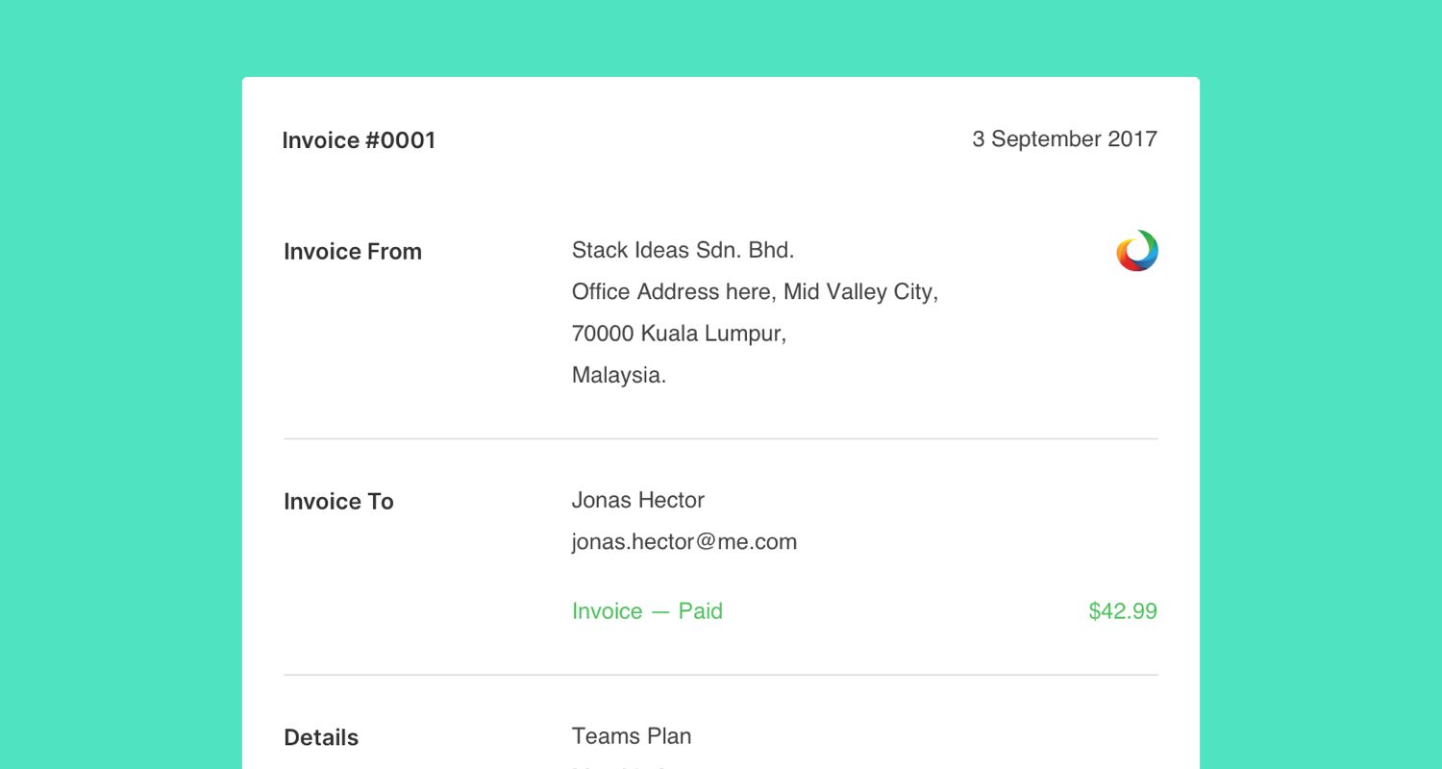
Task: Click the divider line above Details section
Action: pos(721,675)
